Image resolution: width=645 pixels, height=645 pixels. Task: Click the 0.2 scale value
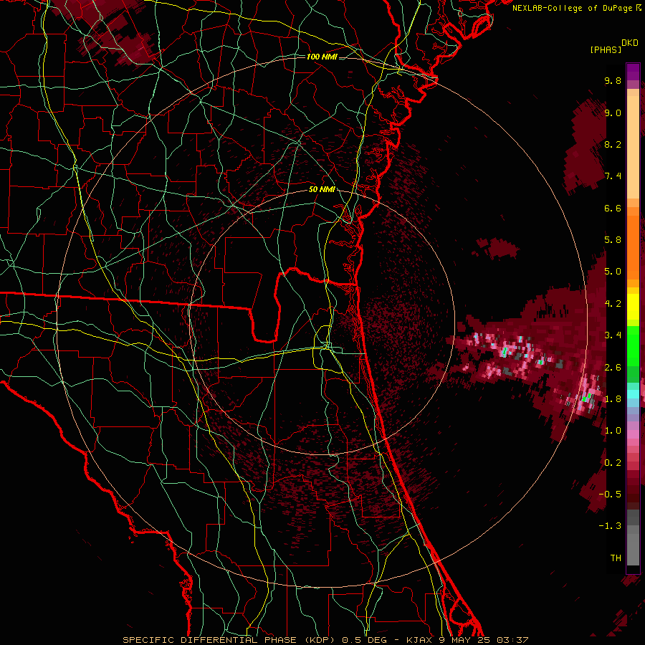tap(613, 463)
